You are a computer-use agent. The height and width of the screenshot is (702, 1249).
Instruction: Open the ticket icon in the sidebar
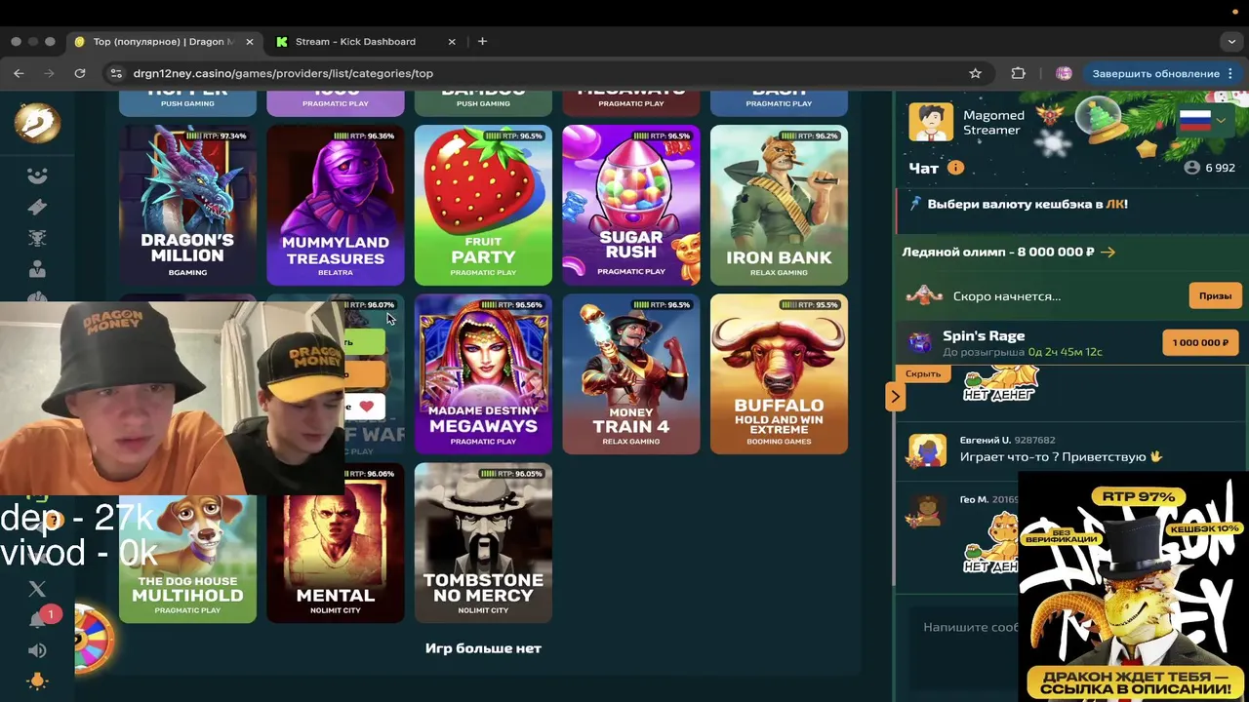(x=37, y=207)
